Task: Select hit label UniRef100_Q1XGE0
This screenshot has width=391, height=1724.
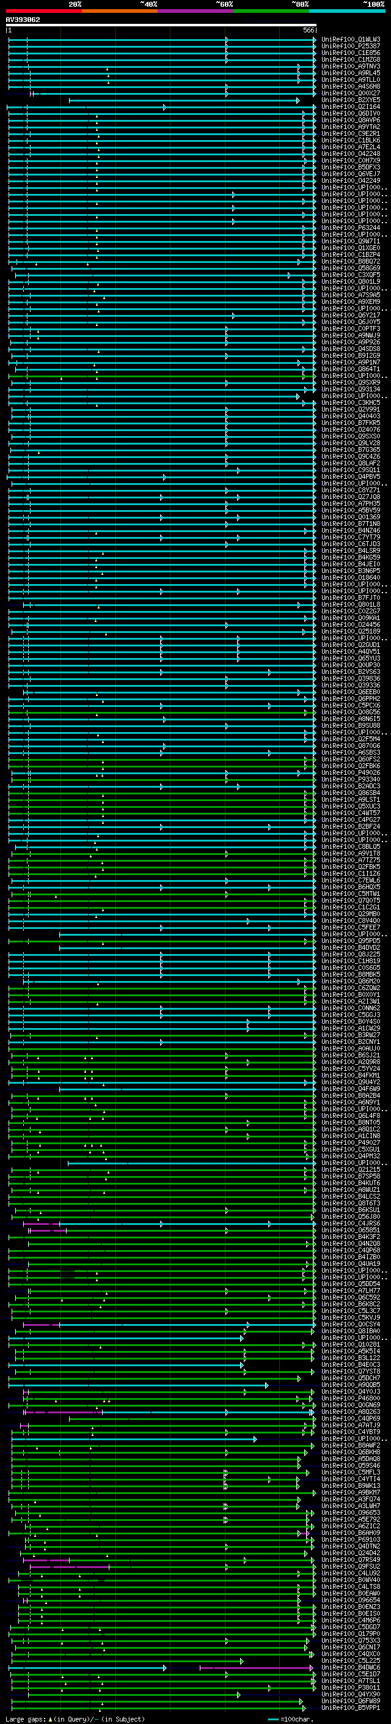Action: point(351,248)
